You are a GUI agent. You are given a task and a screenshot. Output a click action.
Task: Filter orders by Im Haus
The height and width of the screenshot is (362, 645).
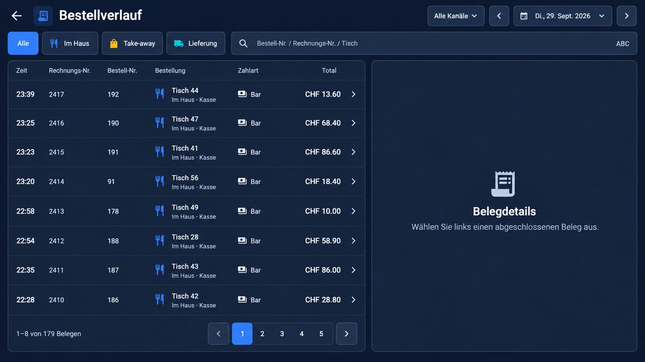[70, 43]
